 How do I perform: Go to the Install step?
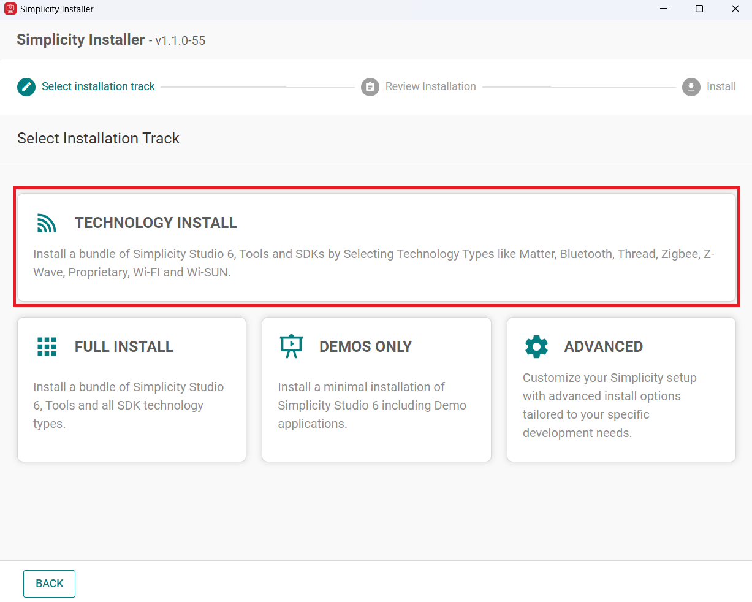[x=721, y=86]
